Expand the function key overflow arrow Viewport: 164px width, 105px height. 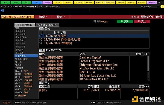click(159, 2)
